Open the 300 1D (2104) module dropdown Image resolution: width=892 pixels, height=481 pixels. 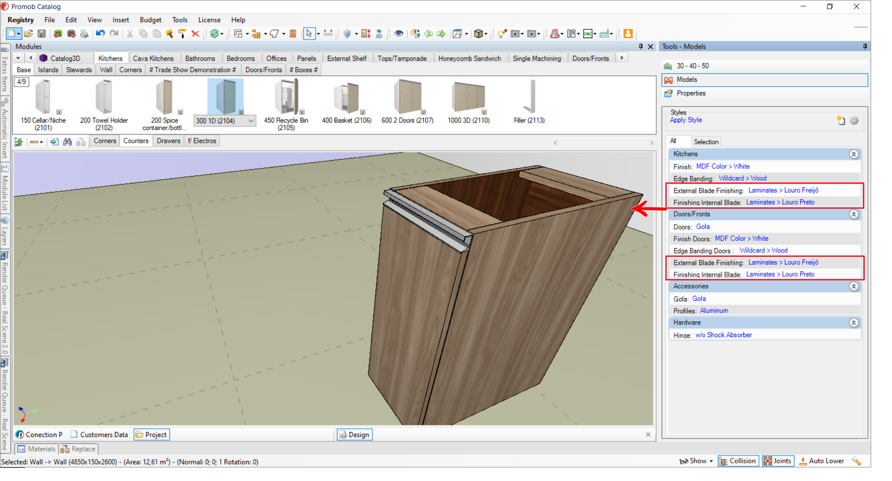pyautogui.click(x=251, y=121)
